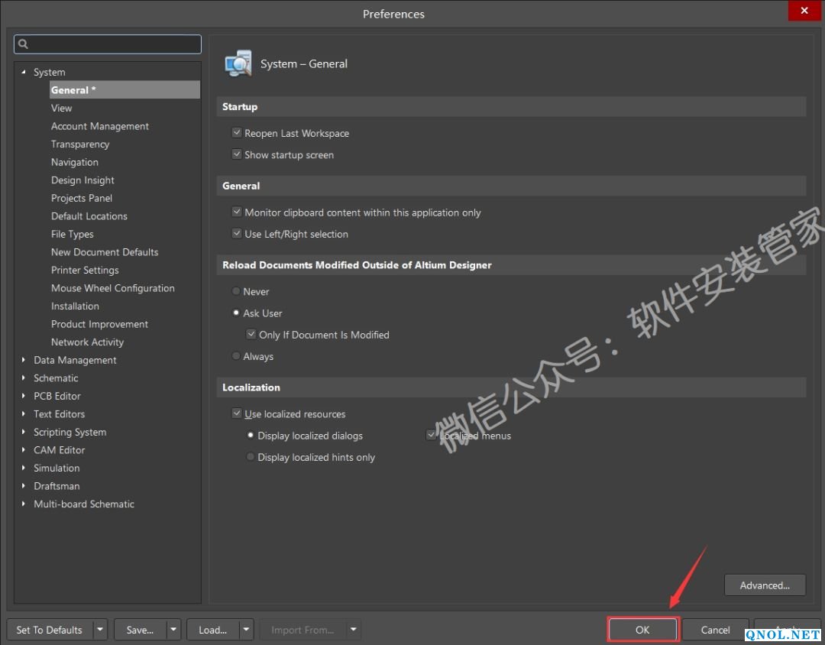Toggle Show startup screen checkbox
The height and width of the screenshot is (645, 825).
[x=237, y=154]
